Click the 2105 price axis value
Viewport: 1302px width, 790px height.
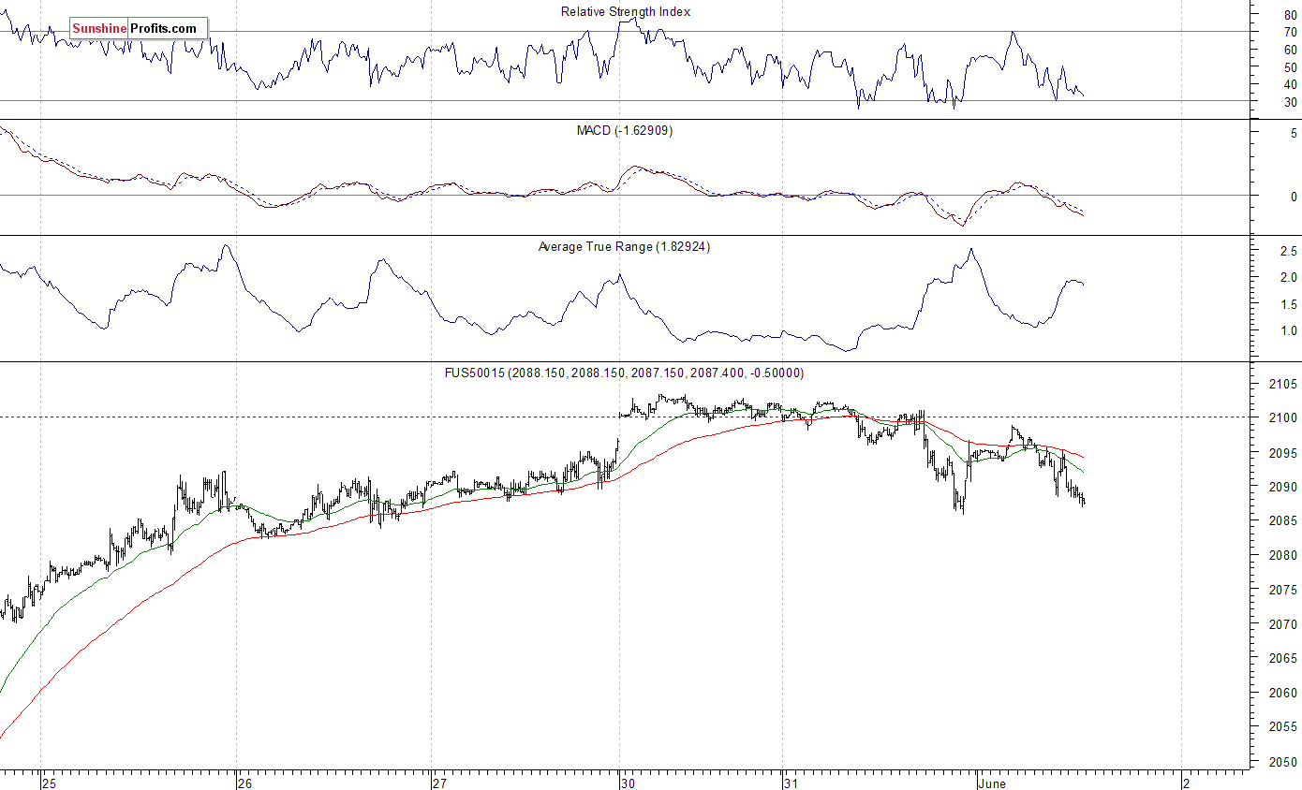(x=1285, y=385)
